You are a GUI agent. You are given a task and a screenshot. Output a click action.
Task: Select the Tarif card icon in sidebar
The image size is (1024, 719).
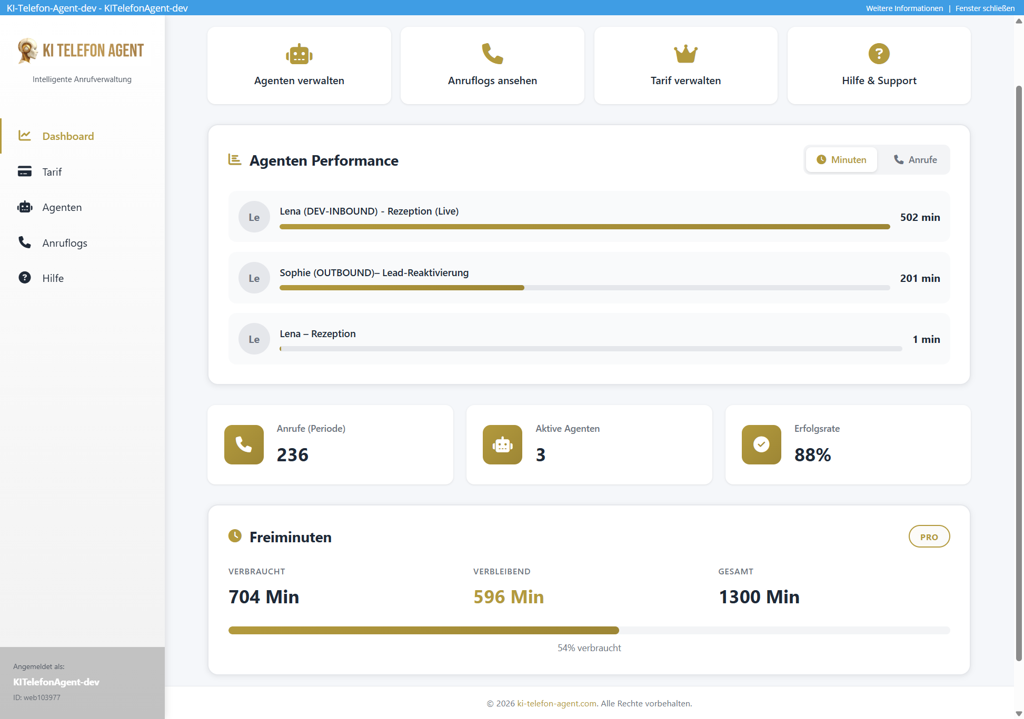pyautogui.click(x=25, y=171)
